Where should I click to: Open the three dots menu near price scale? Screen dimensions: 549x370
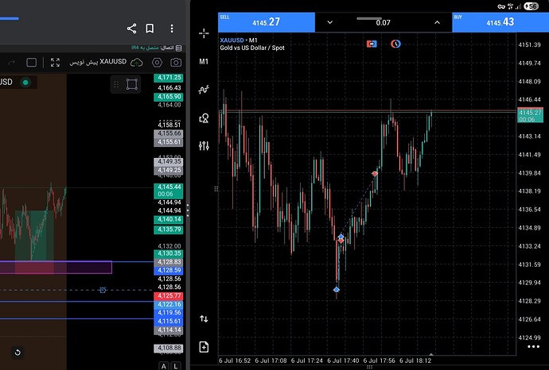533,347
